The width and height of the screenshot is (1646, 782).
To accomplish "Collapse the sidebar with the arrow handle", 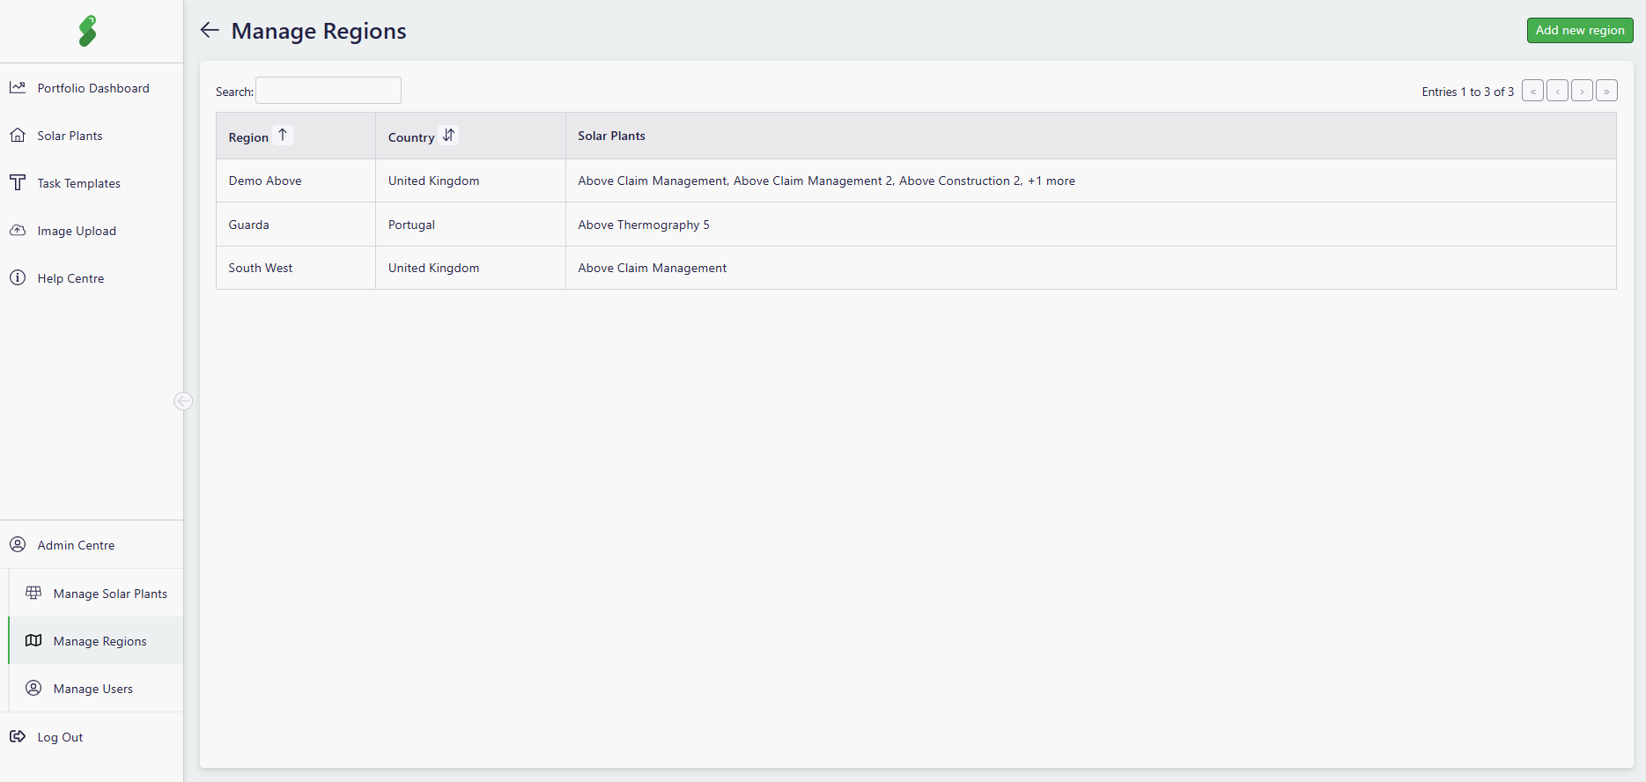I will 183,401.
